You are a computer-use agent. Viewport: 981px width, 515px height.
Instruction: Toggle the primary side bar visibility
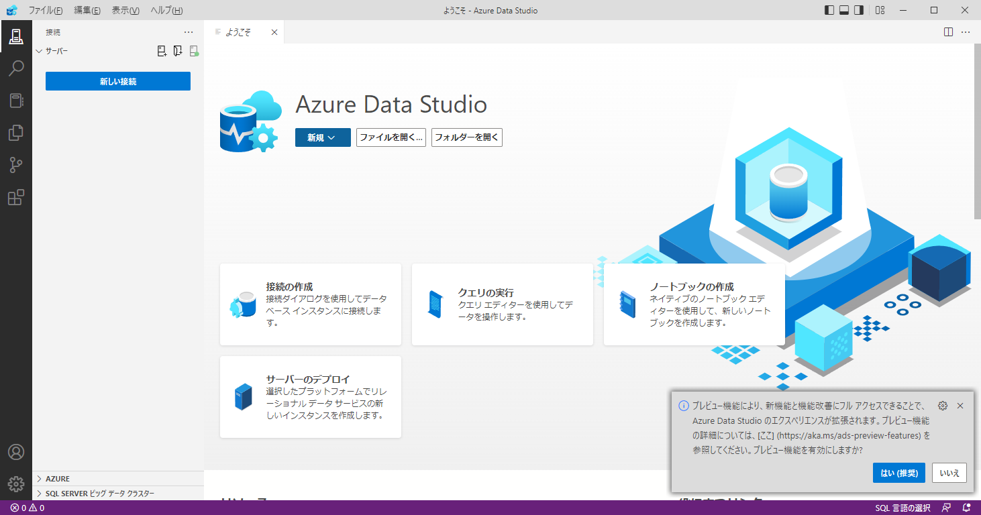(x=829, y=10)
